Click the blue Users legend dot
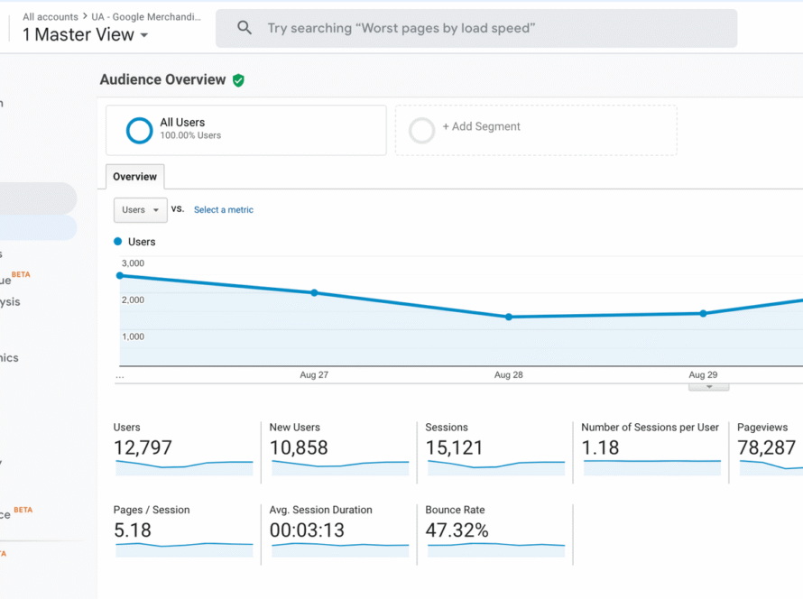Viewport: 803px width, 599px height. 118,242
